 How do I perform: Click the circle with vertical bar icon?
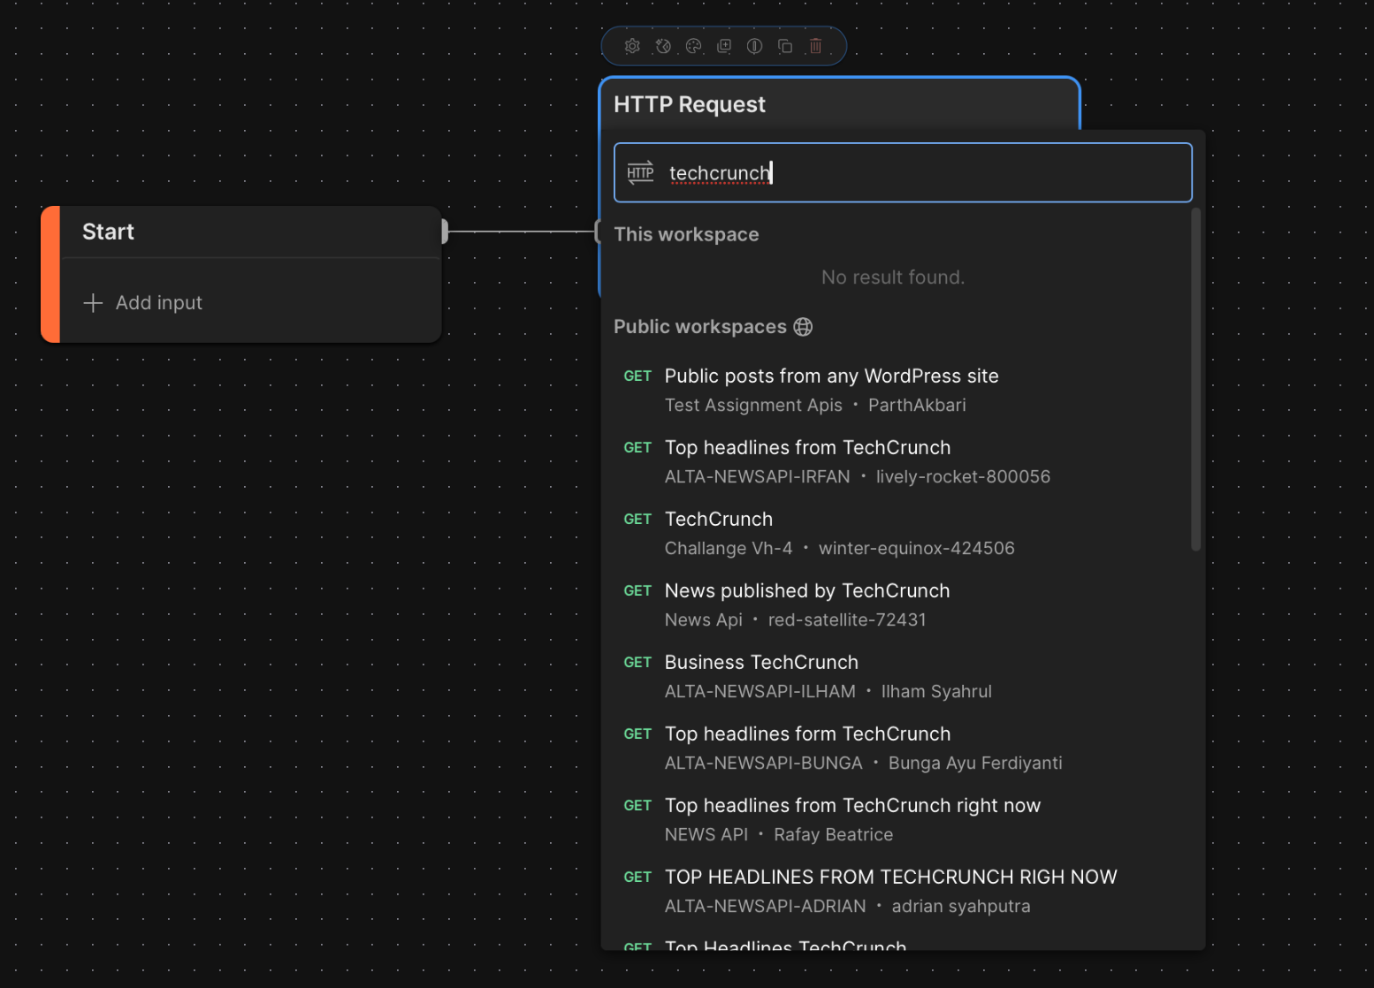(754, 46)
